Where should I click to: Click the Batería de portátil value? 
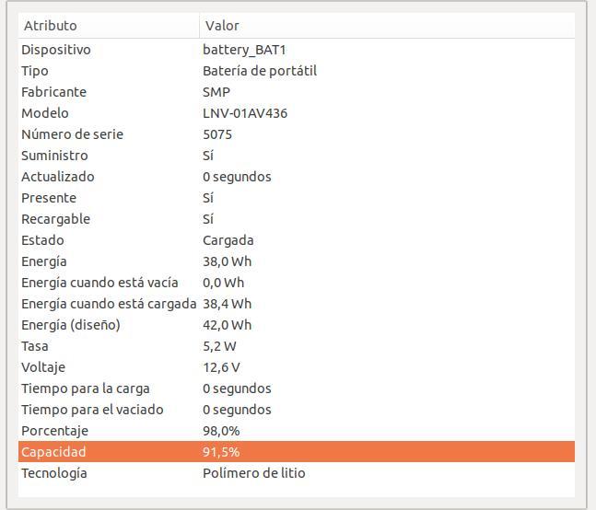(x=260, y=71)
